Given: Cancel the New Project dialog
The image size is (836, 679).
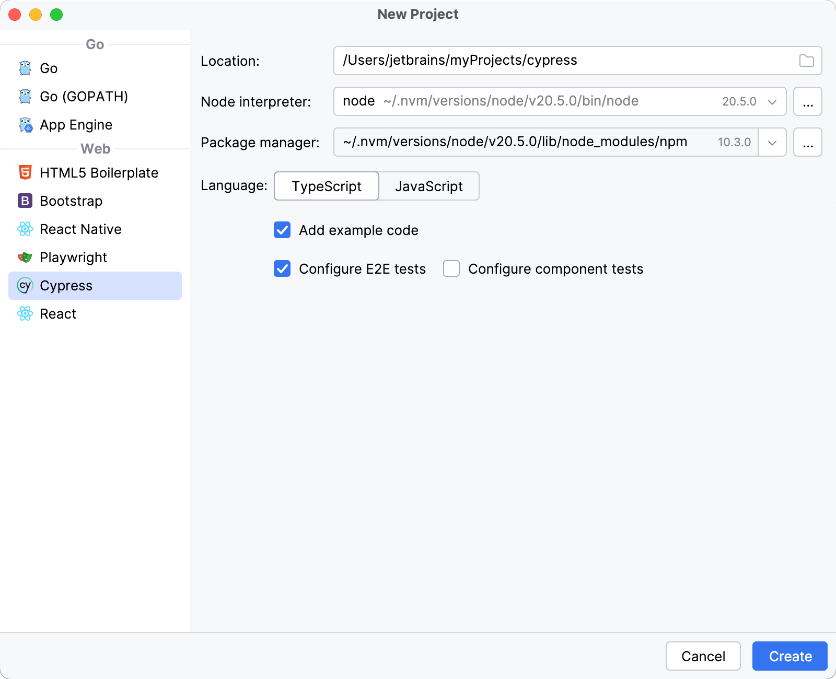Looking at the screenshot, I should pos(703,656).
